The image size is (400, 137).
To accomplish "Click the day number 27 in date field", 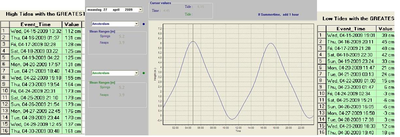I will pos(105,10).
